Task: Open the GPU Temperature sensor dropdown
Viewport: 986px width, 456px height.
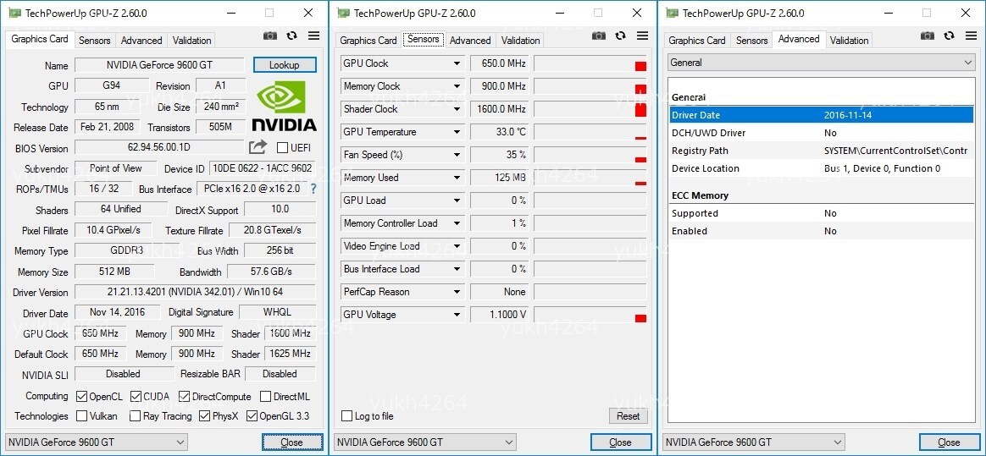Action: [x=457, y=132]
